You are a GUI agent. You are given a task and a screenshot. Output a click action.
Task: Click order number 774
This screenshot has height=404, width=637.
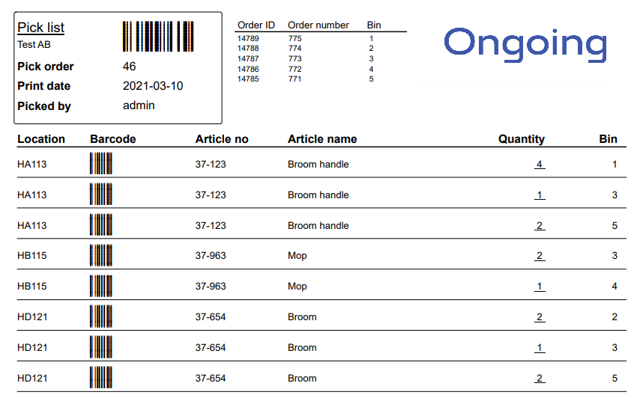point(295,49)
